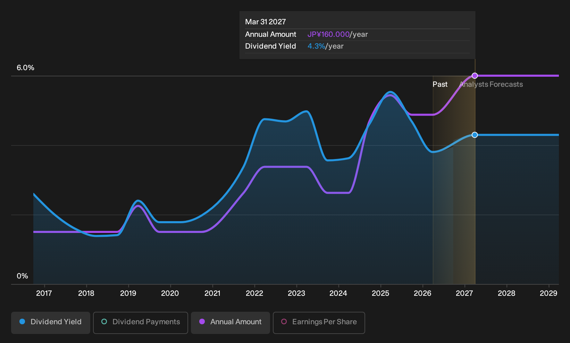Click the Analysts Forecasts label
Image resolution: width=570 pixels, height=343 pixels.
[x=491, y=84]
